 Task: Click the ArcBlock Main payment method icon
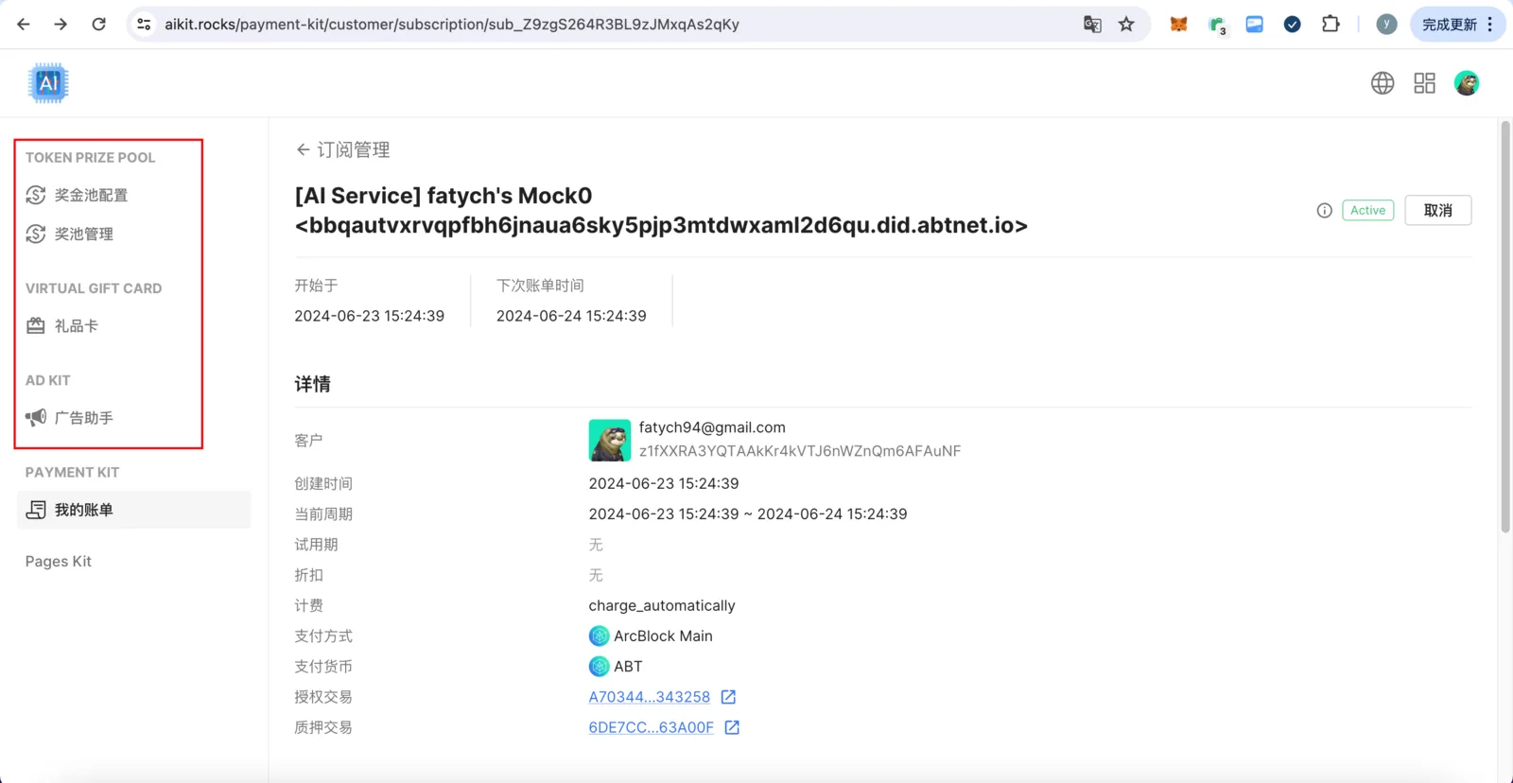599,635
